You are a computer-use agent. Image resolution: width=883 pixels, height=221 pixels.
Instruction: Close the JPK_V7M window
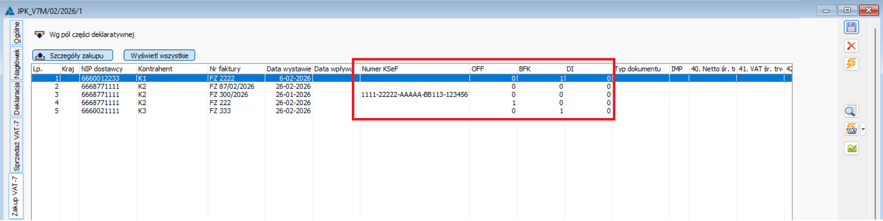point(868,10)
